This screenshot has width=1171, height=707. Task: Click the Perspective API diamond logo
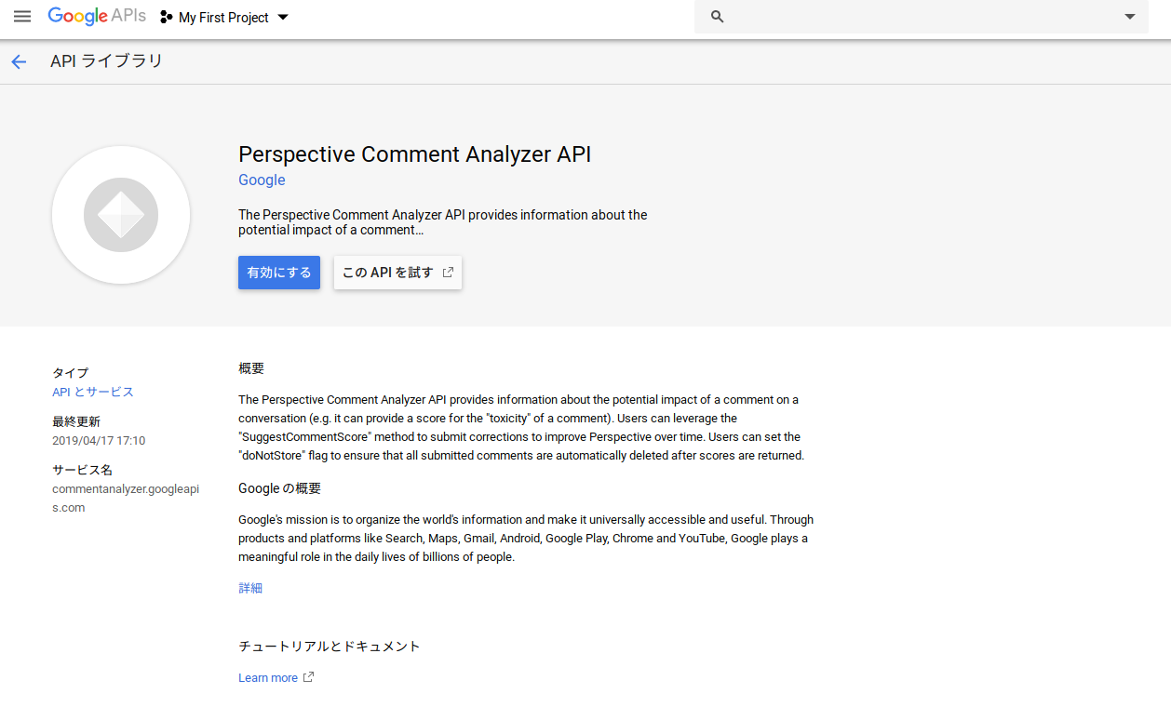tap(121, 215)
